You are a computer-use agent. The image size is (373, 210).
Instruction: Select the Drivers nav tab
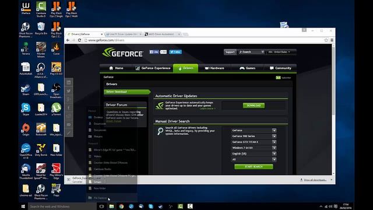click(x=185, y=68)
